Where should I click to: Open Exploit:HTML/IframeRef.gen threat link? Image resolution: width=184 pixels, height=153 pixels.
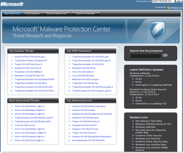point(30,57)
